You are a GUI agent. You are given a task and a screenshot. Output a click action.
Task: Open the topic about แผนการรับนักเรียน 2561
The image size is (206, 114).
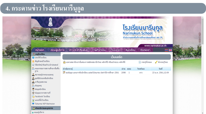click(x=92, y=73)
